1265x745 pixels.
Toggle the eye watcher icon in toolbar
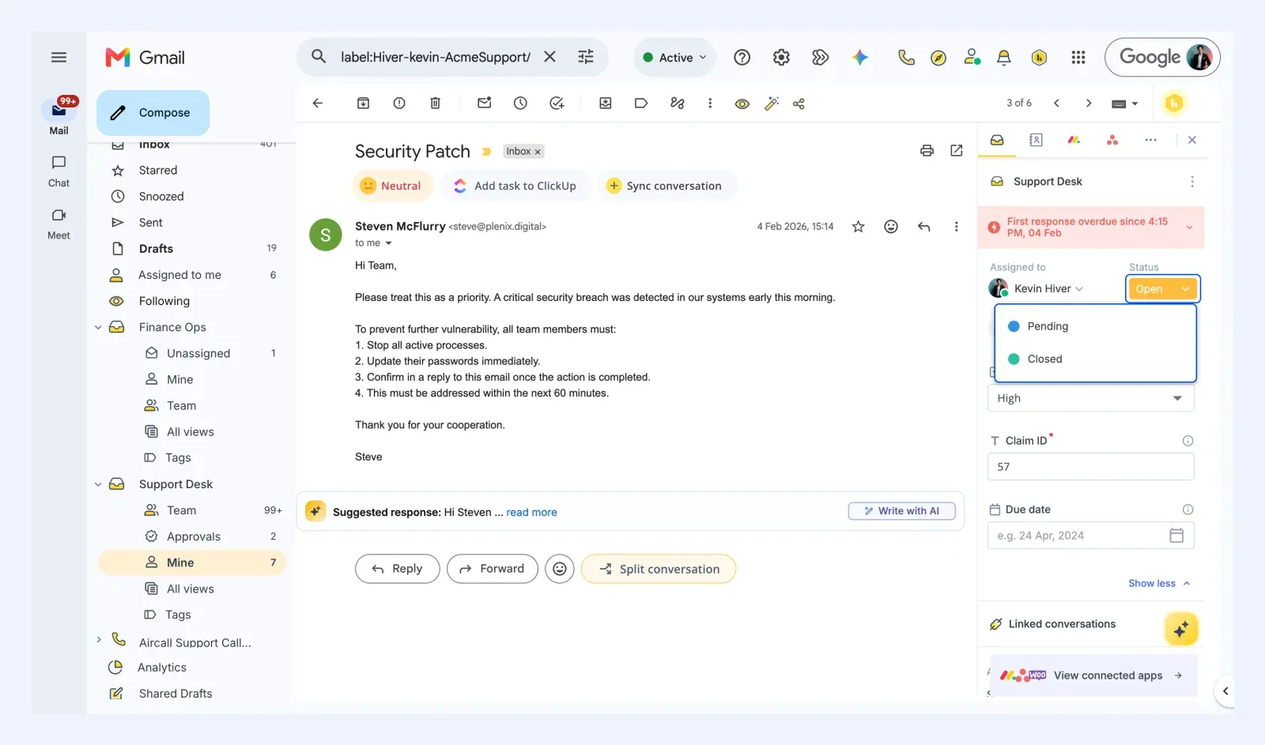point(742,103)
